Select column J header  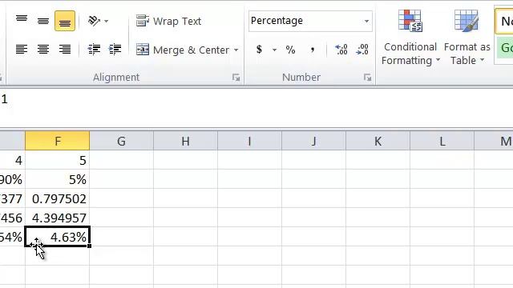coord(313,141)
